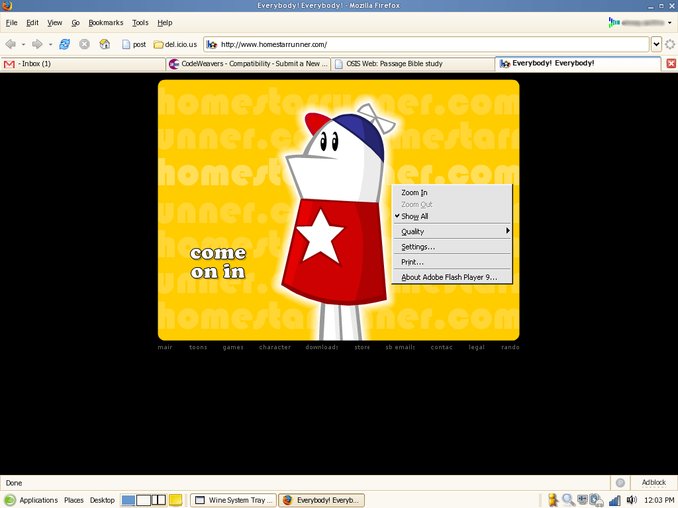This screenshot has height=508, width=678.
Task: Open the View menu
Action: tap(54, 23)
